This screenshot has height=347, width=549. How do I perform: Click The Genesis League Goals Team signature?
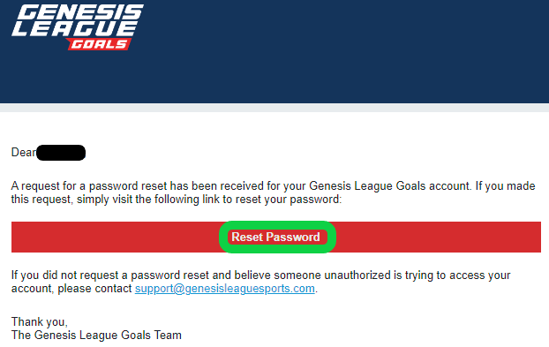[x=96, y=336]
